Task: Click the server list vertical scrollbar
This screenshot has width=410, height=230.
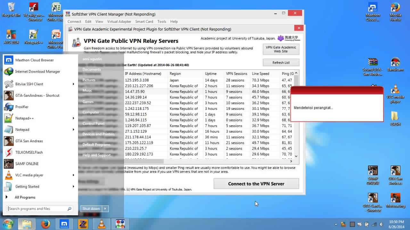Action: (296, 115)
